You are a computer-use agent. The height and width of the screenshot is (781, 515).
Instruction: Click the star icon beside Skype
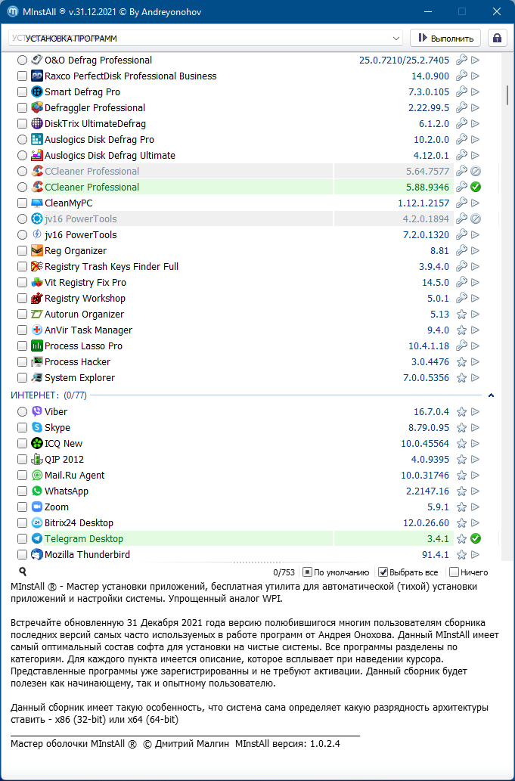(462, 427)
